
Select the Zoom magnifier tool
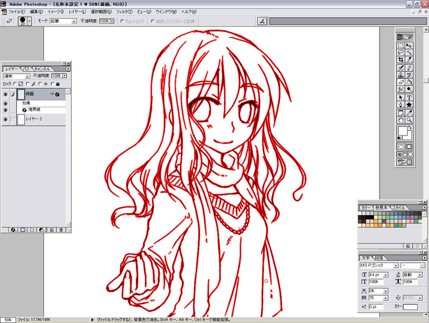[409, 120]
